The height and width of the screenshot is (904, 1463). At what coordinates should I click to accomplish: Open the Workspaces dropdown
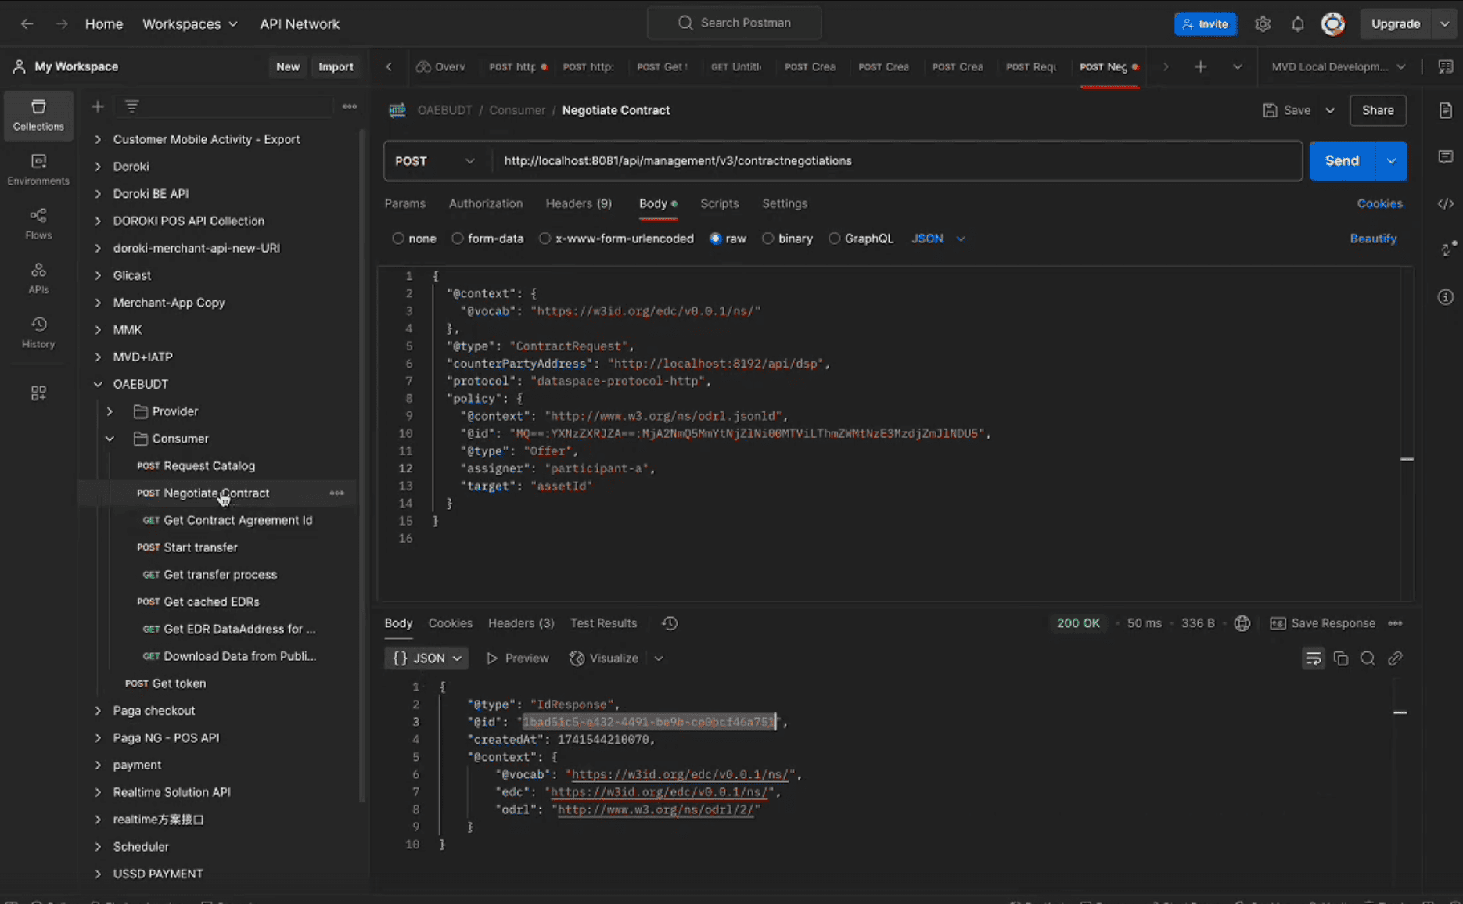pyautogui.click(x=190, y=24)
